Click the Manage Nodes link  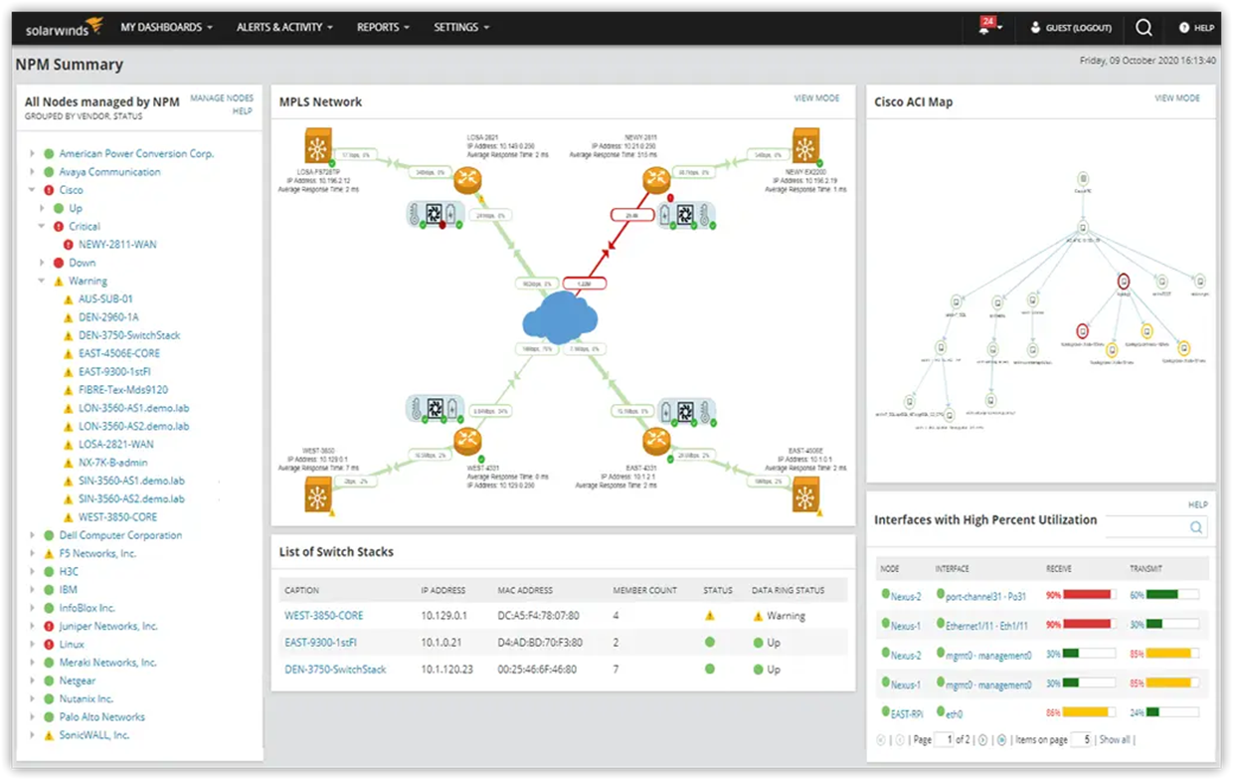tap(222, 98)
